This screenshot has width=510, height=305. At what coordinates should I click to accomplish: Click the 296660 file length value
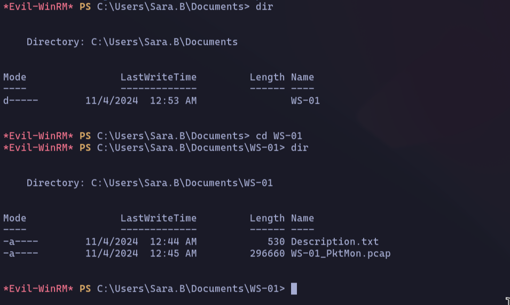pos(267,254)
